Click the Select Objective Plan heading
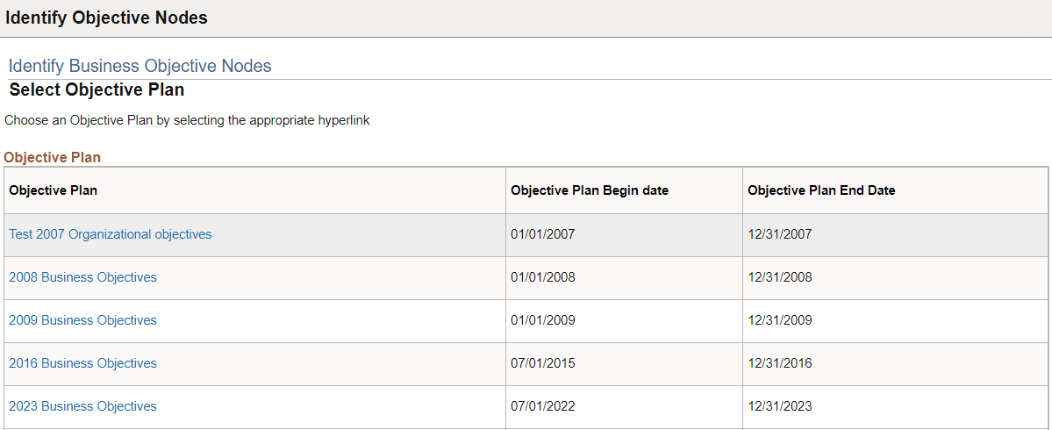 point(97,90)
